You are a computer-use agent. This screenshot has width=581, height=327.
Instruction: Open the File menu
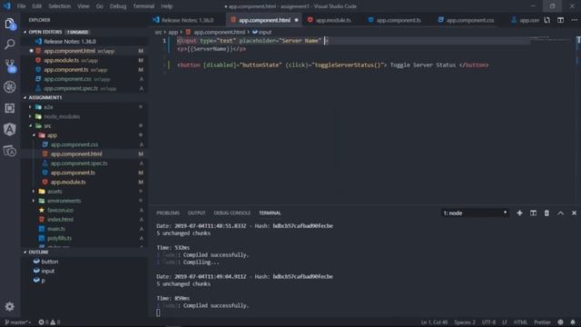coord(22,6)
